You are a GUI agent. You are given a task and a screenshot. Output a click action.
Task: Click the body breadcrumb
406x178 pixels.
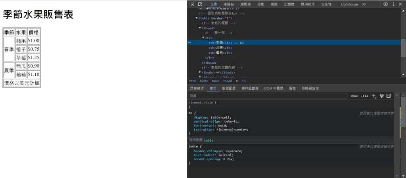point(204,81)
